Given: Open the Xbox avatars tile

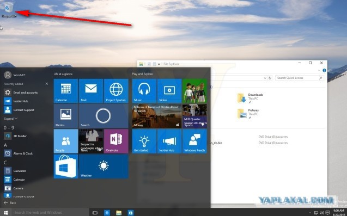Looking at the screenshot, I should click(194, 91).
